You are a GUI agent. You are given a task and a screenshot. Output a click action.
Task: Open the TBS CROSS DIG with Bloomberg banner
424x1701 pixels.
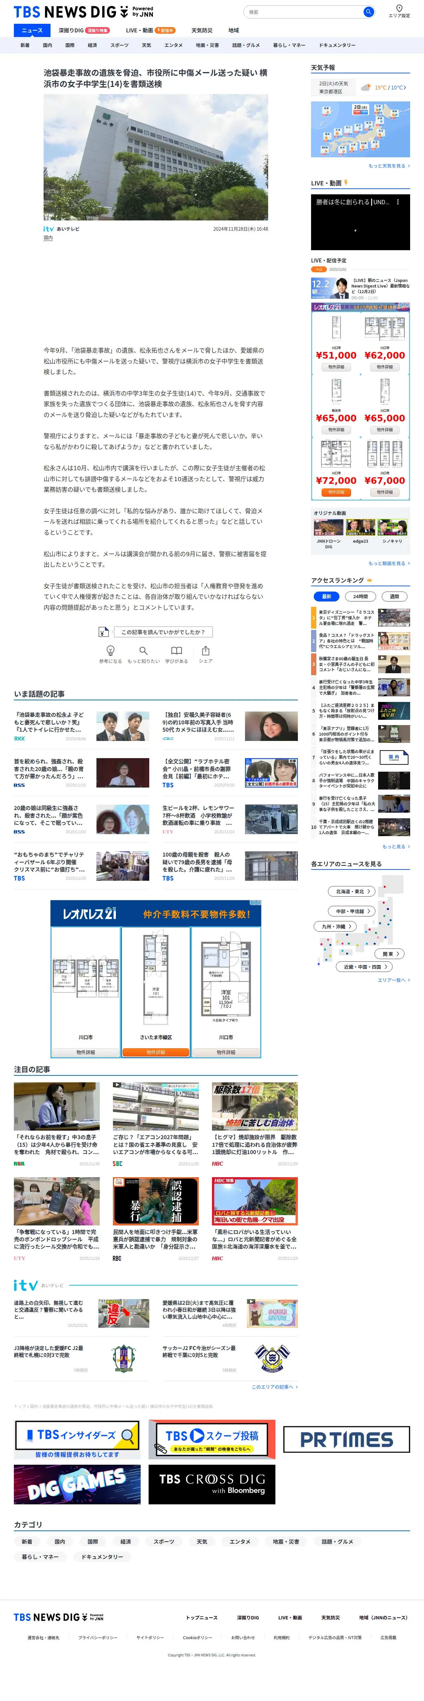point(212,1485)
